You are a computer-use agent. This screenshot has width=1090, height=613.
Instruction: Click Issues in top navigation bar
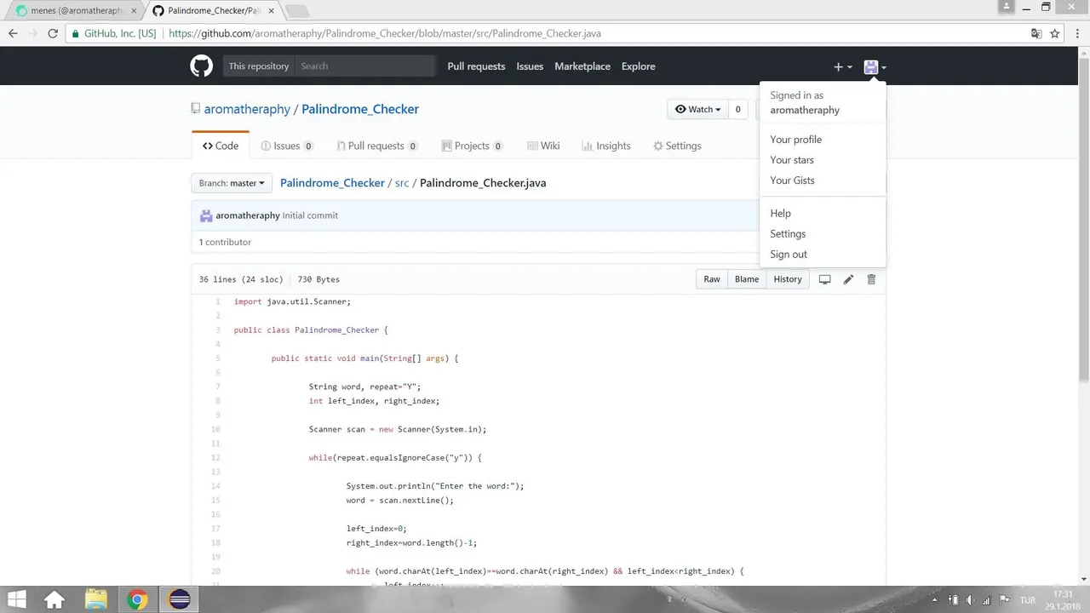[530, 66]
